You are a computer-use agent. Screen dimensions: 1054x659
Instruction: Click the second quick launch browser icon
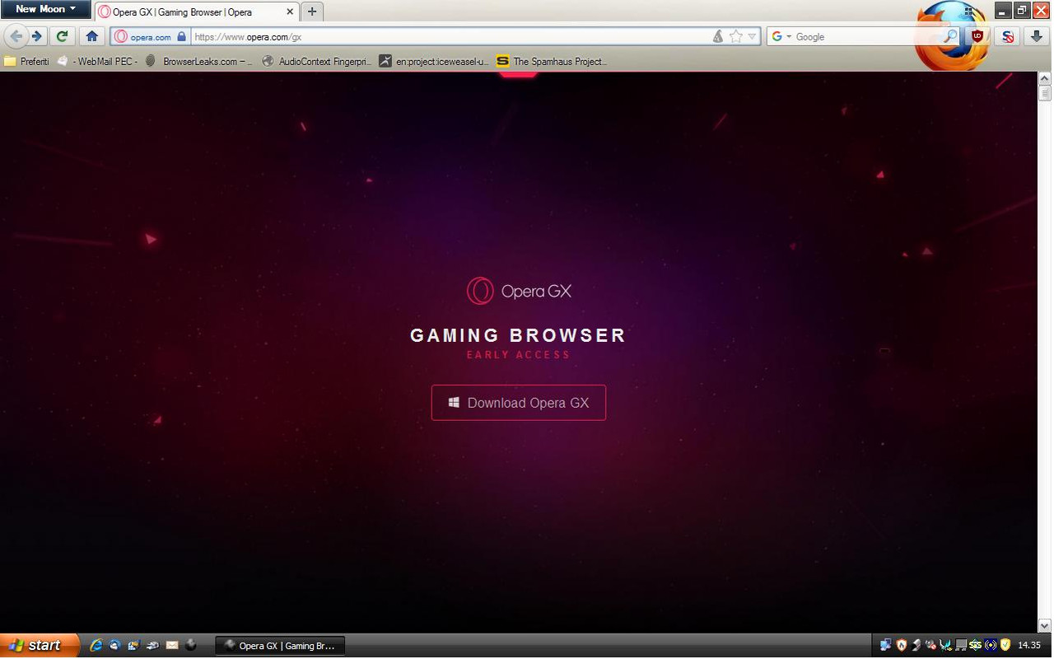click(115, 645)
